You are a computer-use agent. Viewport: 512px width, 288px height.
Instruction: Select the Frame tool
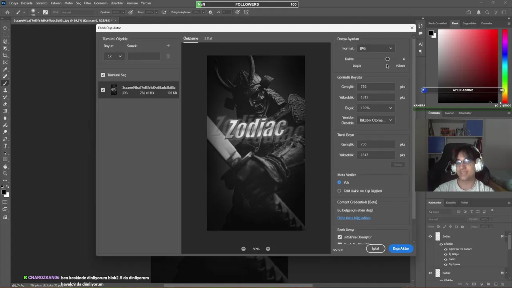click(5, 62)
